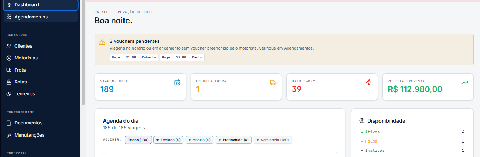Open the pending voucher Hoje 23:00 Paulo
Image resolution: width=480 pixels, height=157 pixels.
182,57
